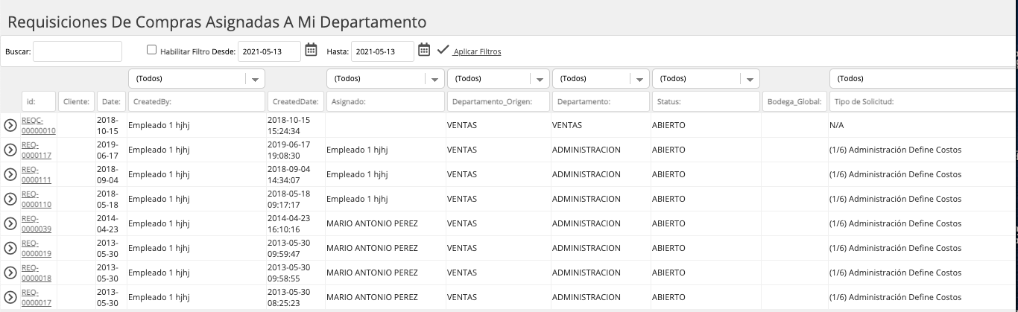Screen dimensions: 1018x312
Task: Select N/A cell in REQC-00000010 row
Action: 836,125
